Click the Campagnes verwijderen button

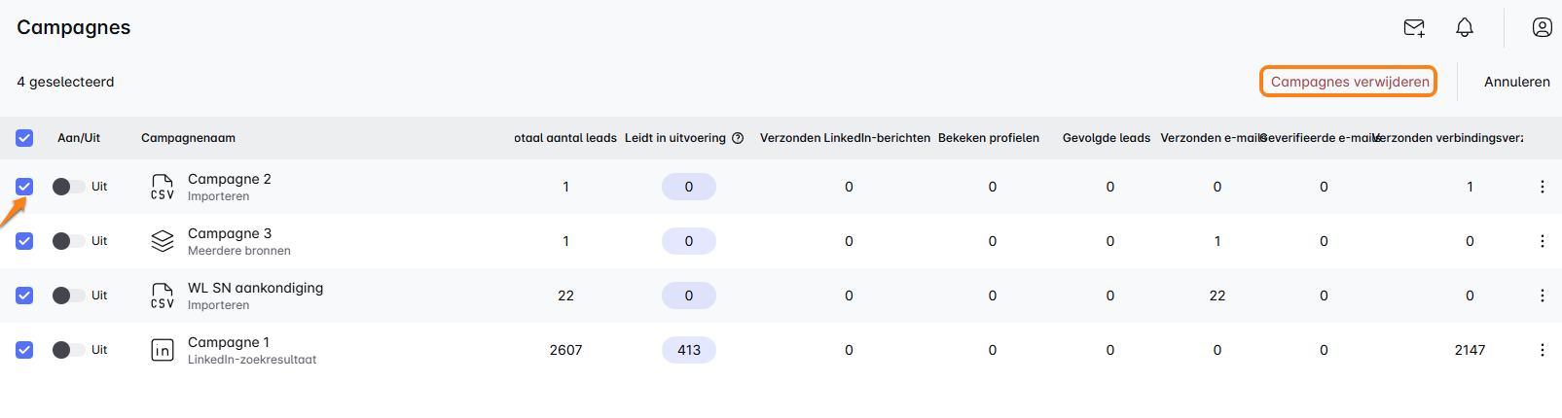coord(1350,82)
